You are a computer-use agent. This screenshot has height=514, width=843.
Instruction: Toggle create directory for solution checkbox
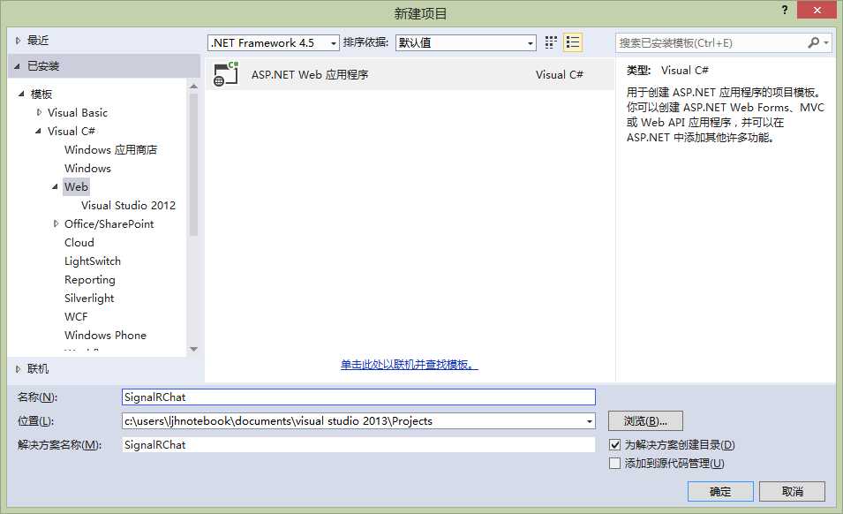[615, 444]
